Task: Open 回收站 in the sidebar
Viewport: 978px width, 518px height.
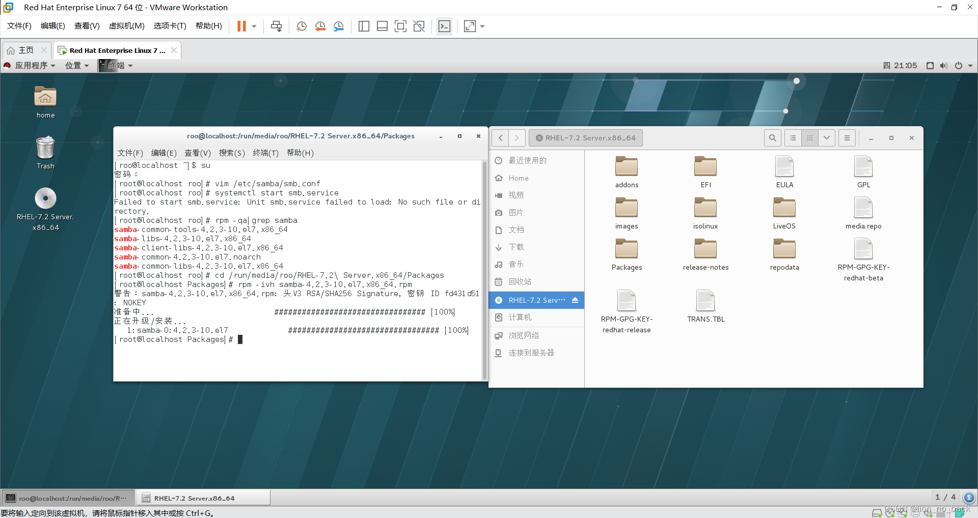Action: point(536,281)
